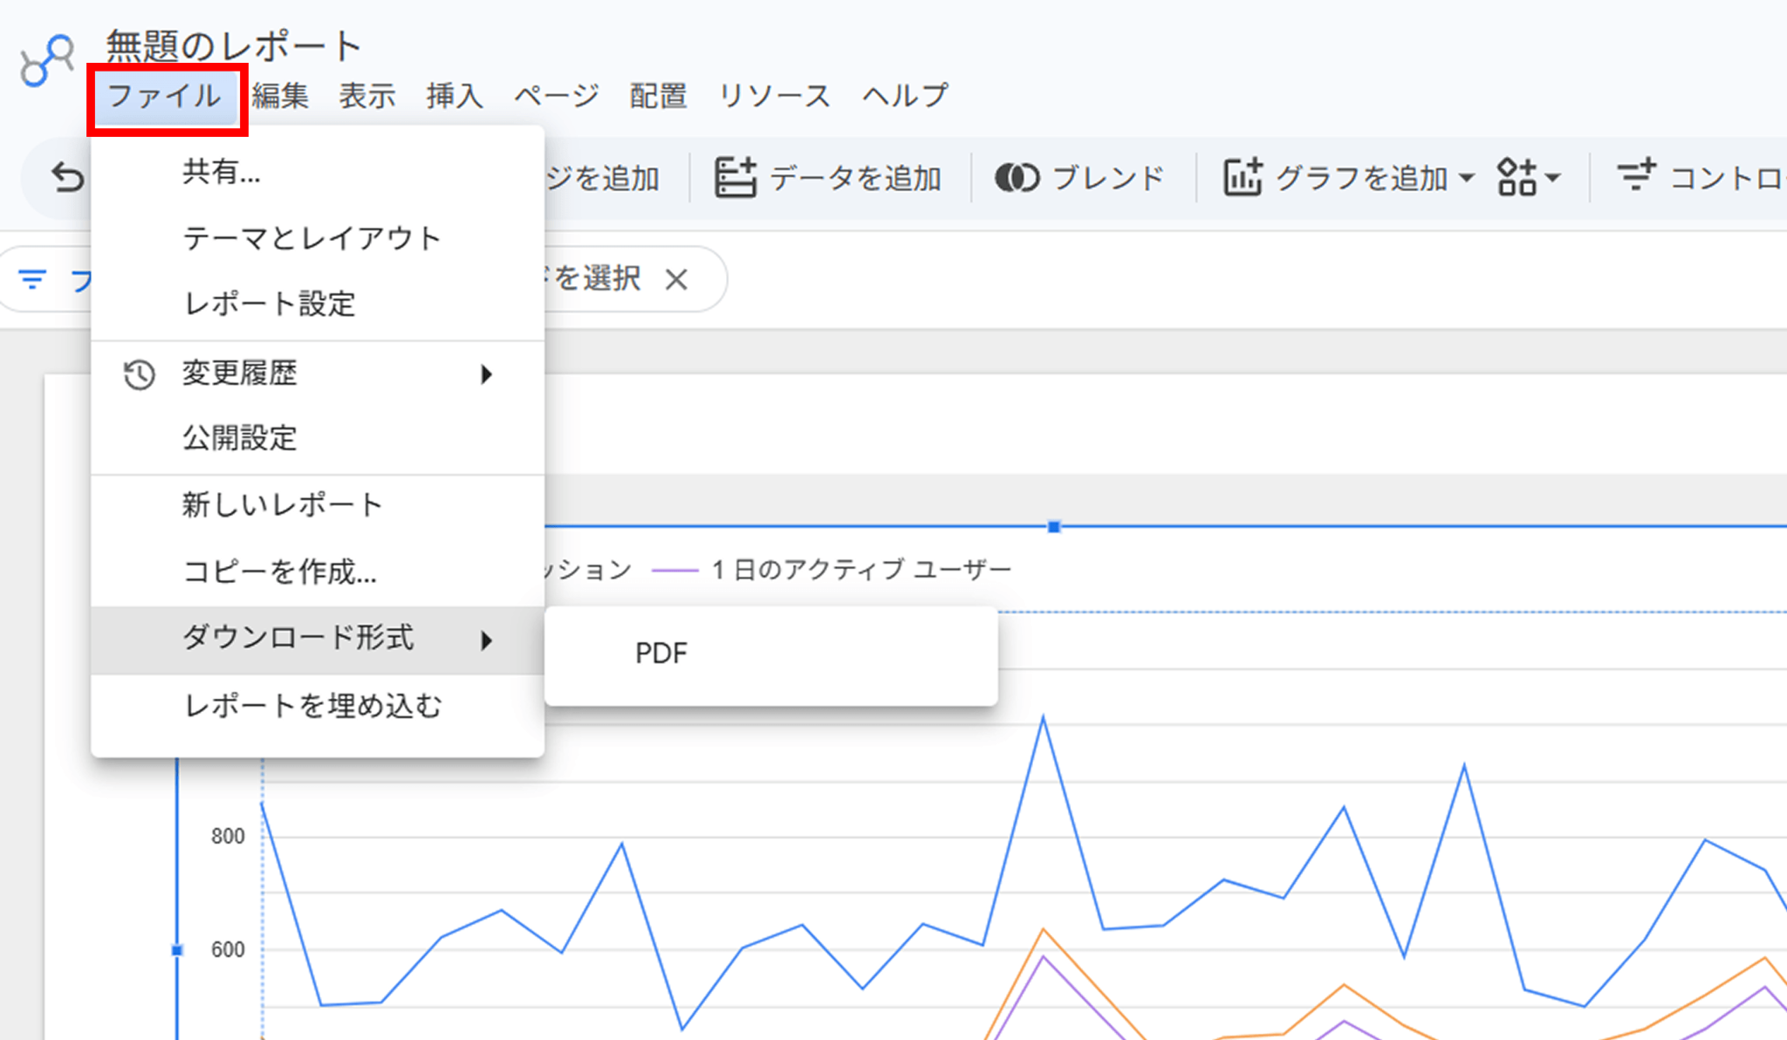
Task: Click the 1 日のアクティブ ユーザー legend label
Action: pos(861,571)
